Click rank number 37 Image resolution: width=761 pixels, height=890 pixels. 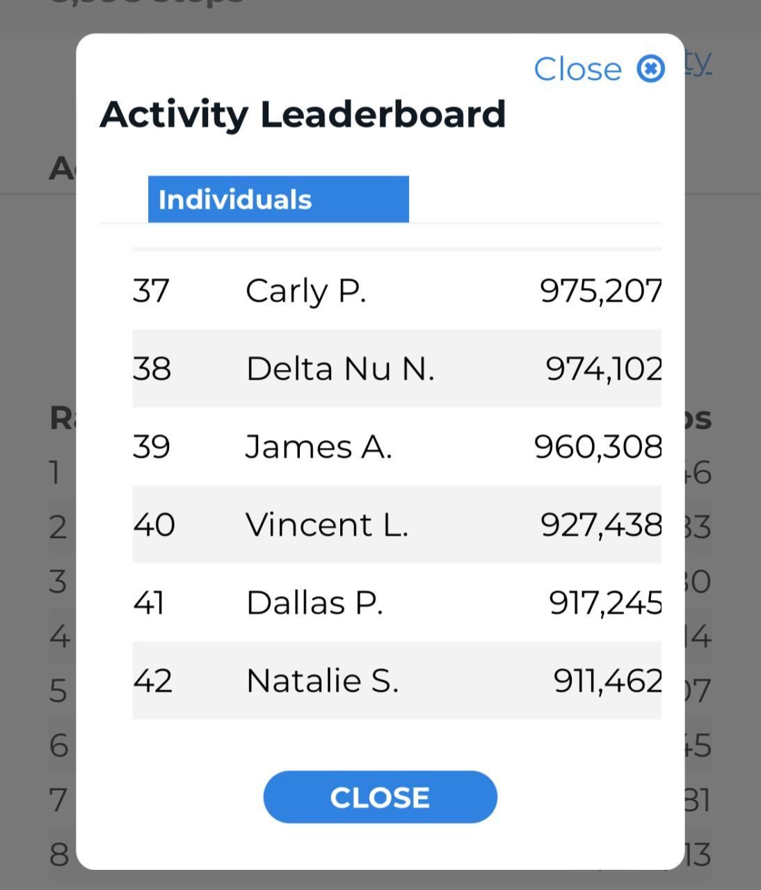(x=151, y=291)
